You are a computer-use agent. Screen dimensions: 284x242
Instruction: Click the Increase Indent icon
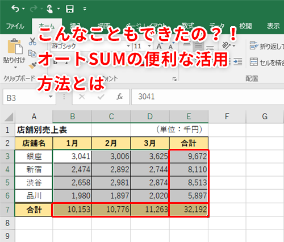pos(237,62)
